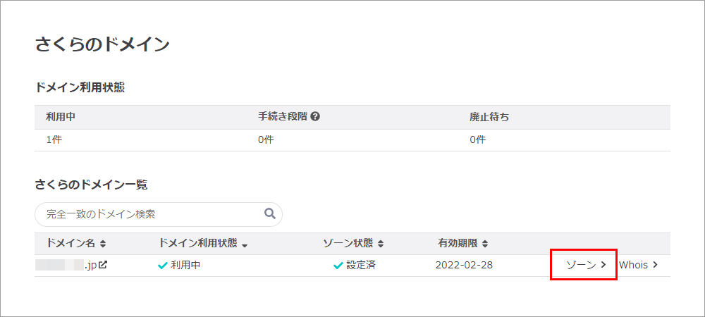The image size is (705, 317).
Task: Click the 1件 count under 利用中
Action: 54,139
